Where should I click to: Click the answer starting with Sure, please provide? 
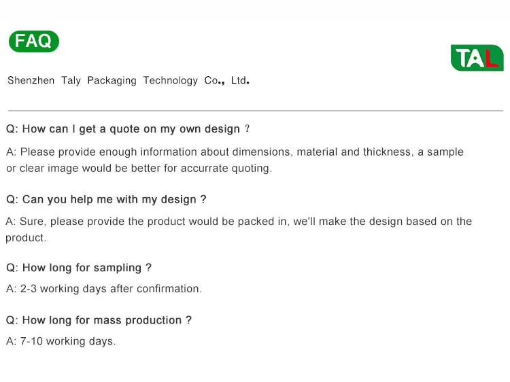point(238,222)
